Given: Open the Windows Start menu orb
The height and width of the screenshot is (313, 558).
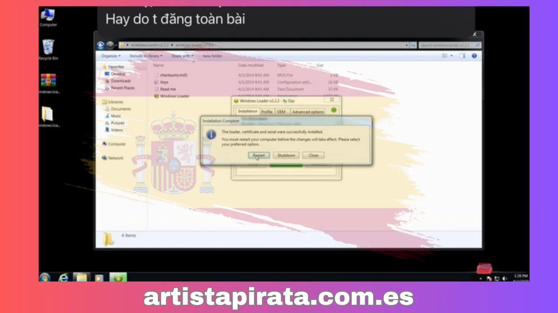Looking at the screenshot, I should (44, 277).
